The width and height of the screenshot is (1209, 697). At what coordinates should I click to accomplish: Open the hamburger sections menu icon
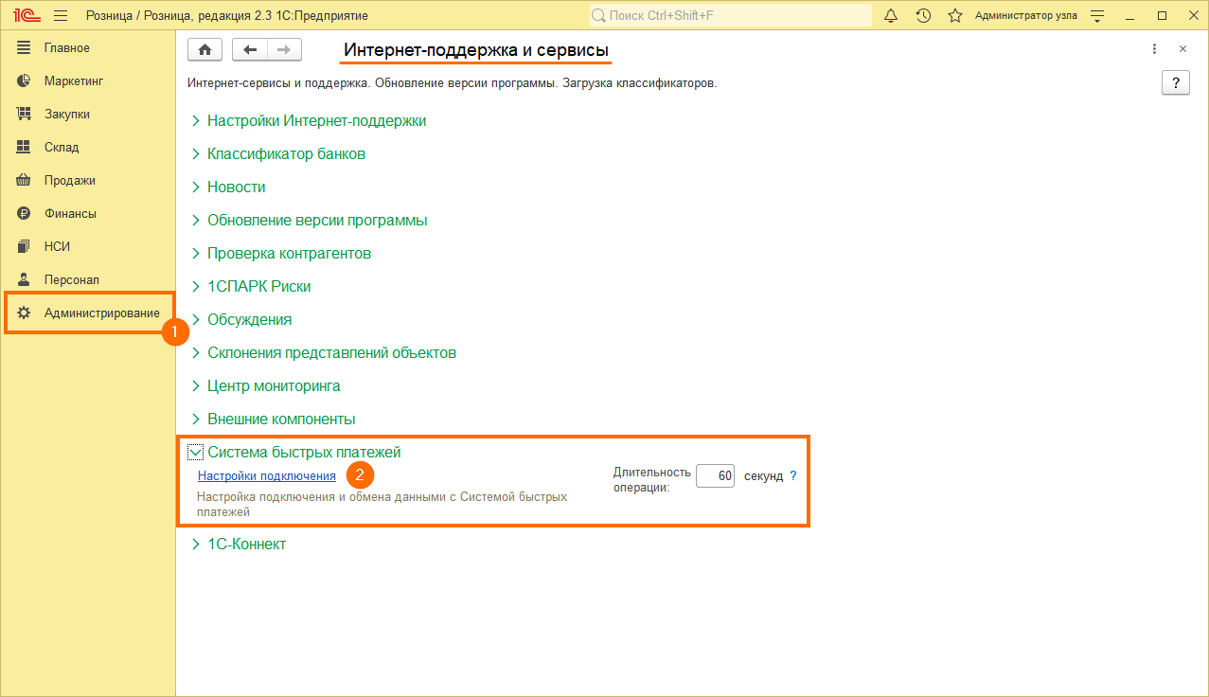(x=61, y=16)
